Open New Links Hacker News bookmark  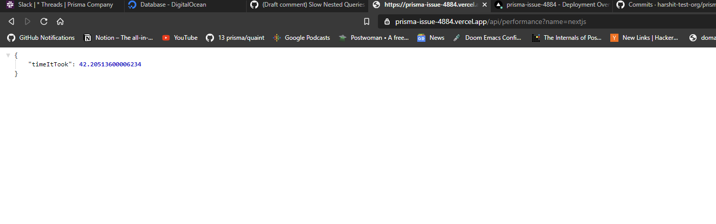645,38
